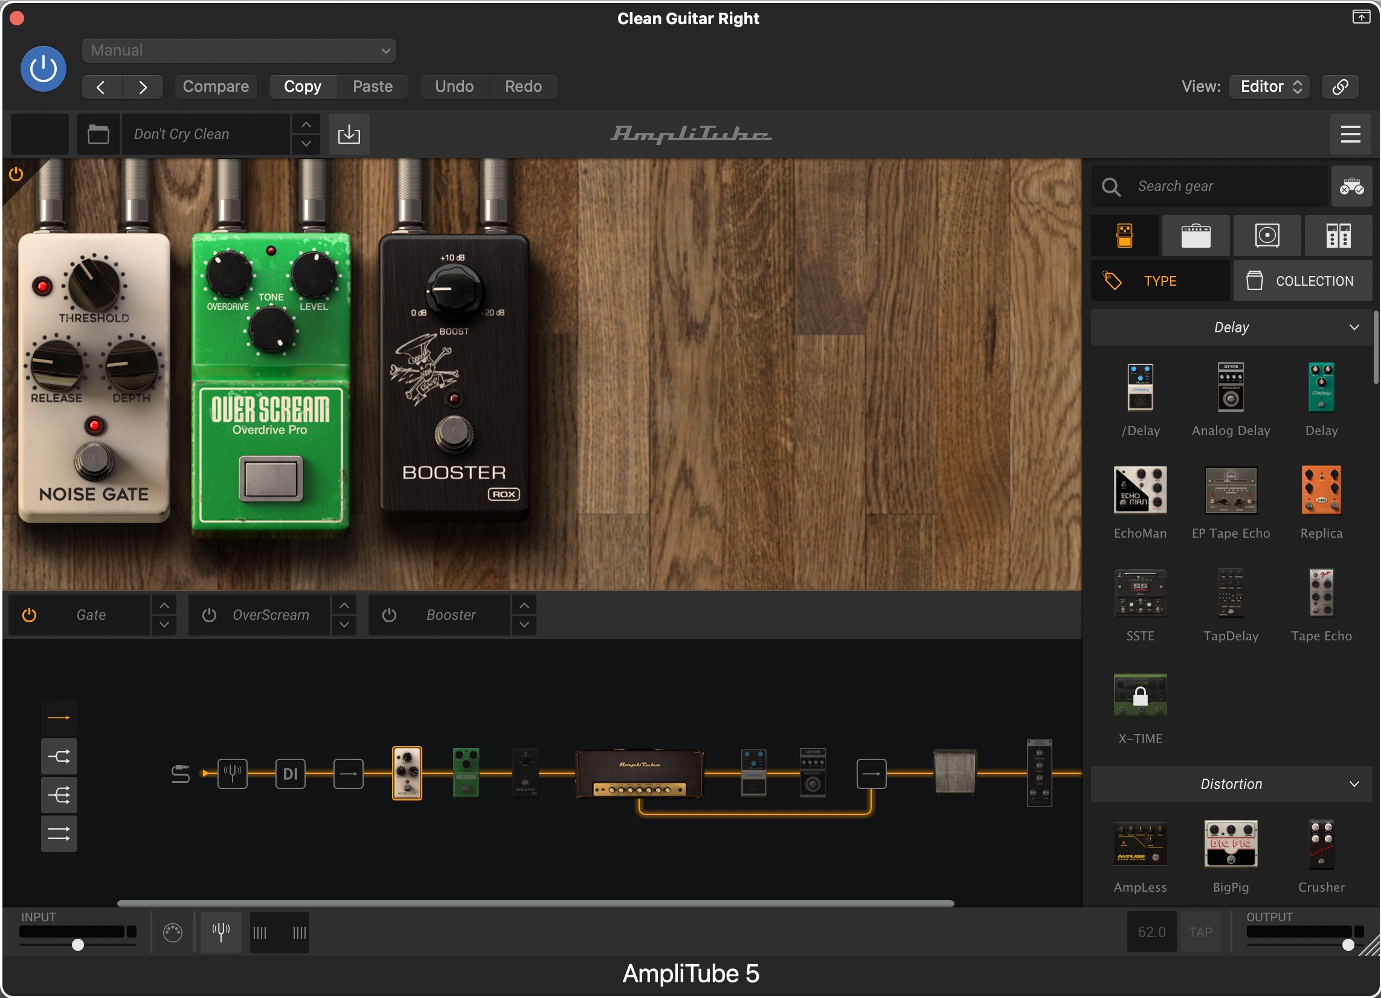Switch to the TYPE filter tab
This screenshot has height=998, width=1381.
click(1160, 281)
